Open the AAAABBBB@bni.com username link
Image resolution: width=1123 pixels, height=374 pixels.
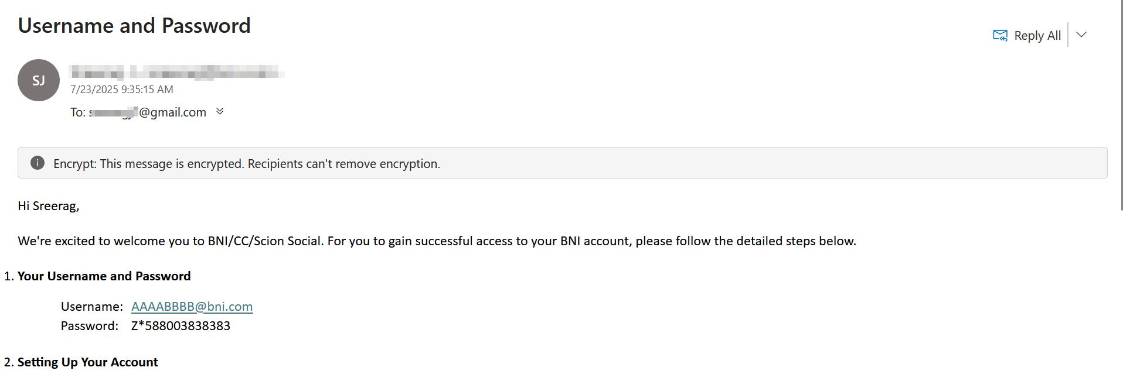click(192, 307)
